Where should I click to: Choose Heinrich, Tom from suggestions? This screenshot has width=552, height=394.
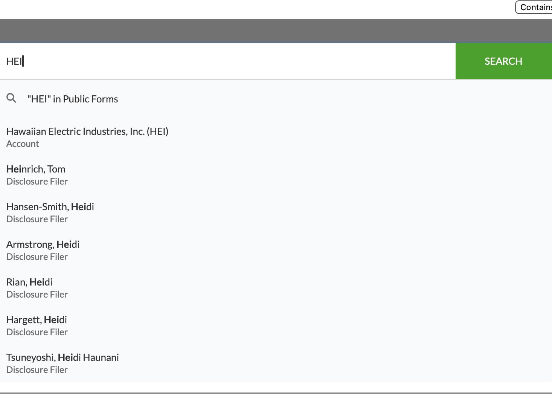click(x=36, y=169)
